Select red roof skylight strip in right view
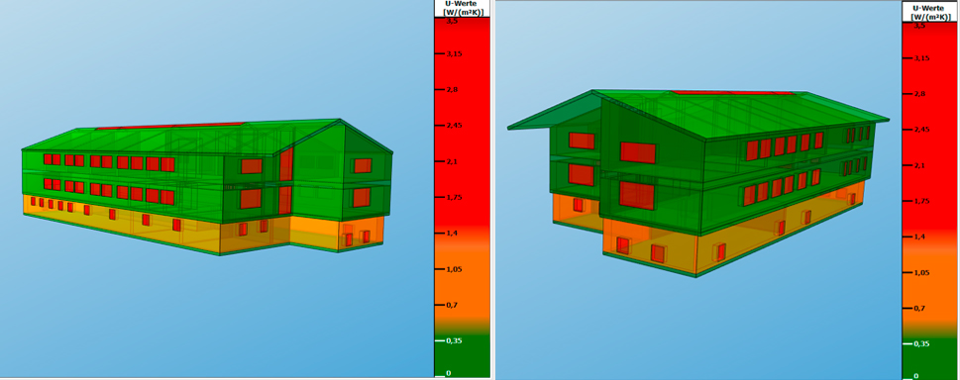 [735, 92]
